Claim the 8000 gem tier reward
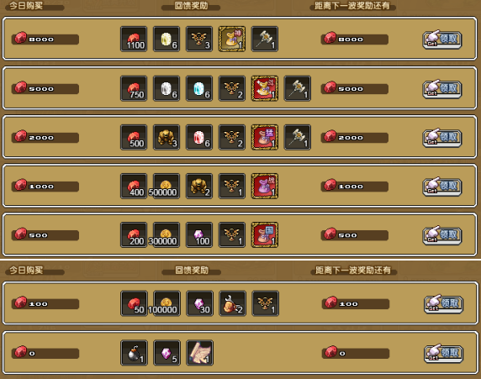Image resolution: width=481 pixels, height=379 pixels. click(442, 39)
